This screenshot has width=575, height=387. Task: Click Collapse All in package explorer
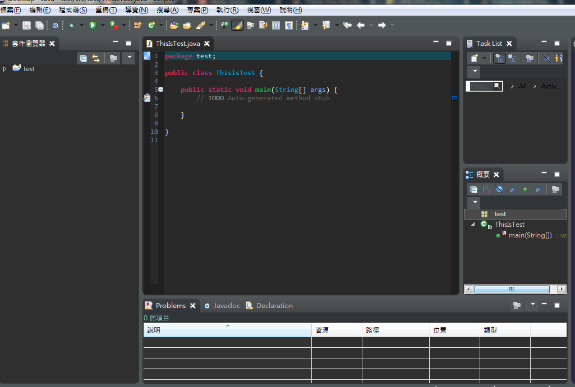coord(83,59)
